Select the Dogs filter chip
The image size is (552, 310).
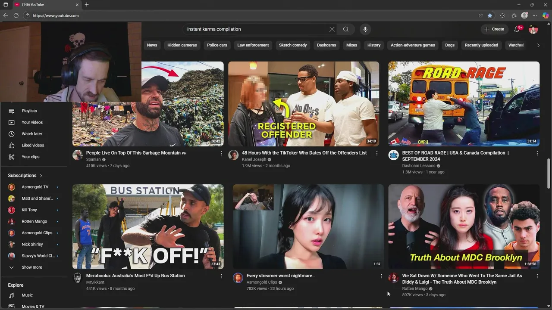(x=450, y=45)
